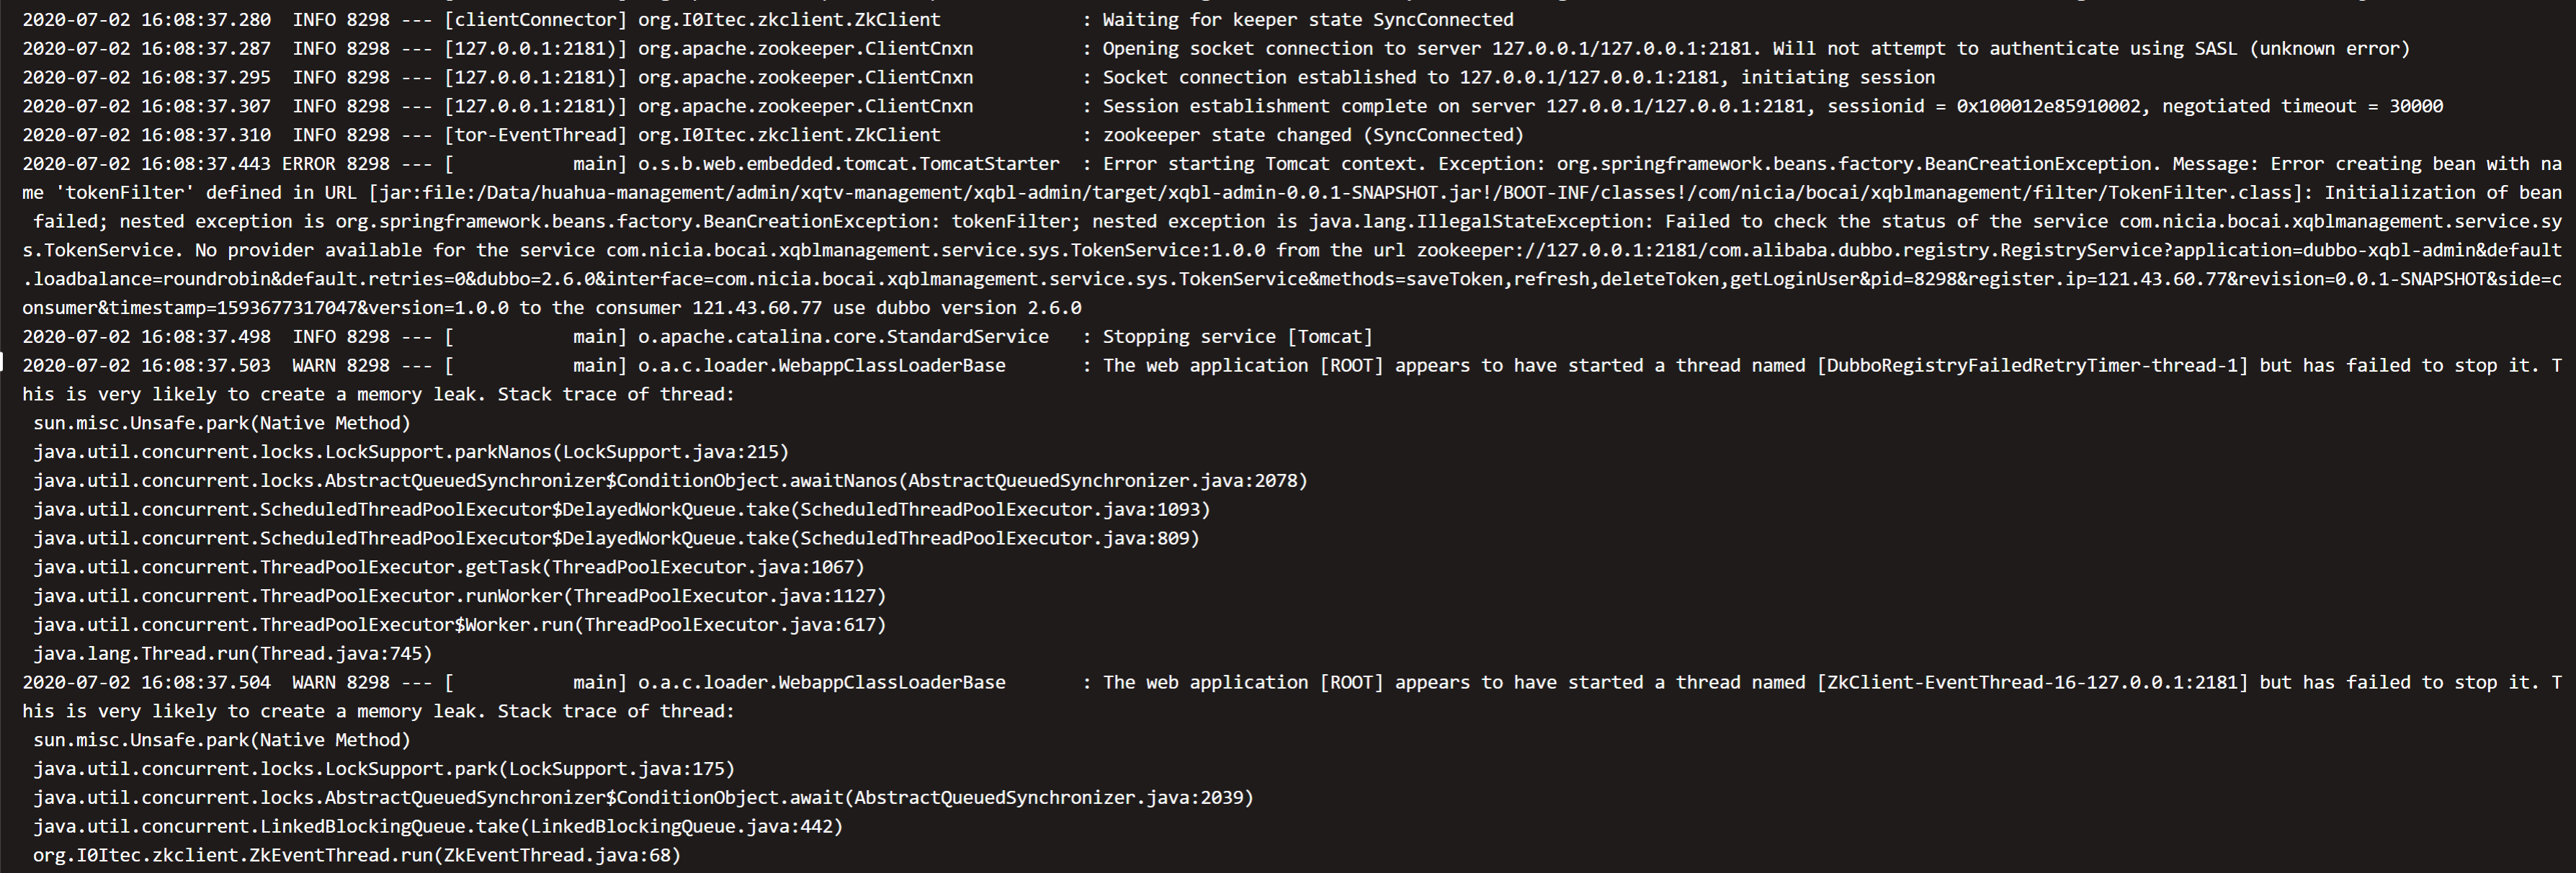
Task: Click the StandardService logger class name
Action: click(x=843, y=337)
